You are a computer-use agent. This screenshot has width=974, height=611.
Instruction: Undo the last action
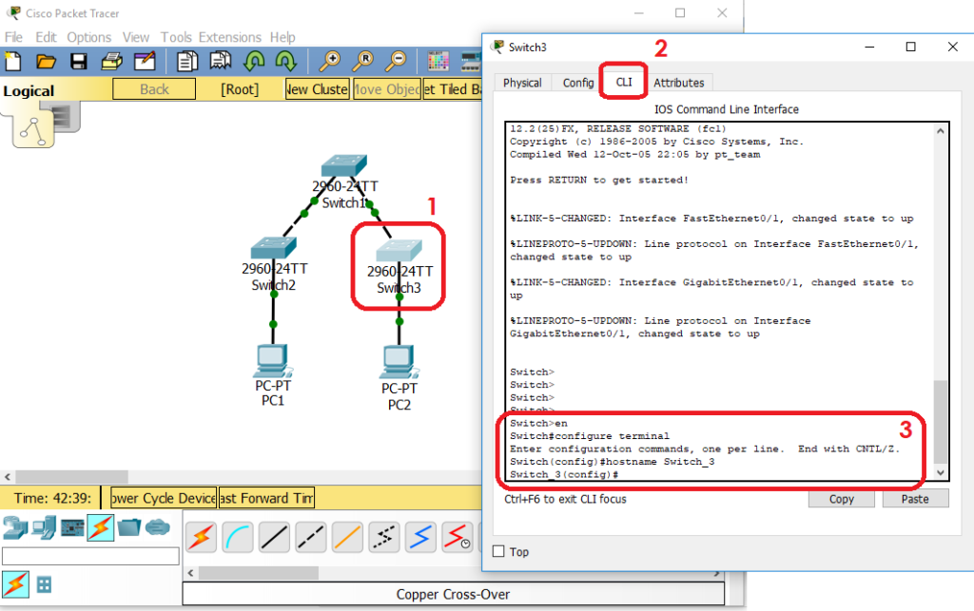254,61
